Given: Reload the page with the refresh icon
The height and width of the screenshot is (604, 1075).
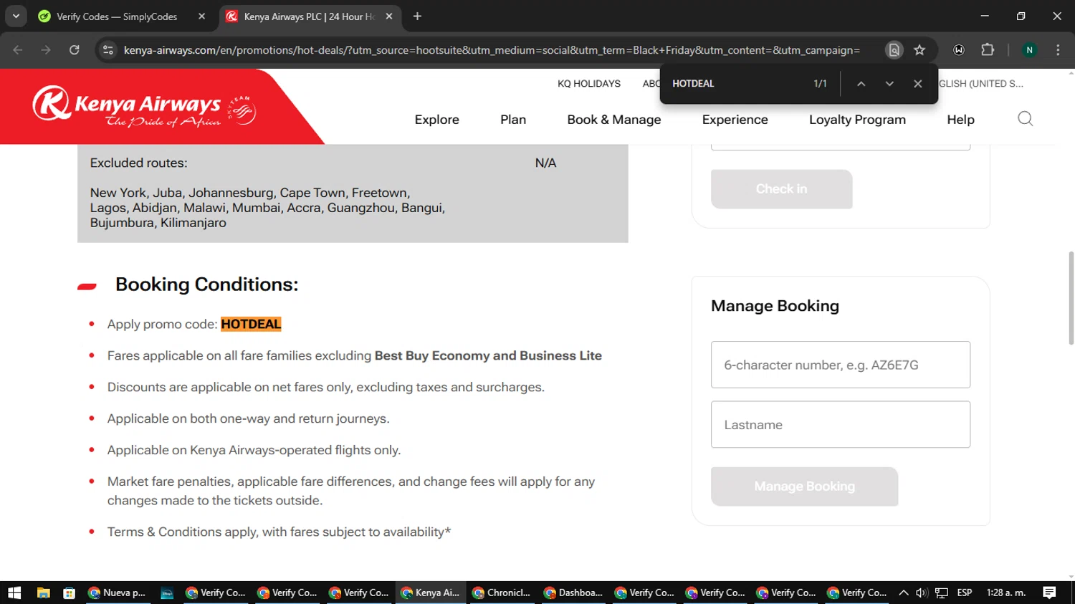Looking at the screenshot, I should 75,50.
